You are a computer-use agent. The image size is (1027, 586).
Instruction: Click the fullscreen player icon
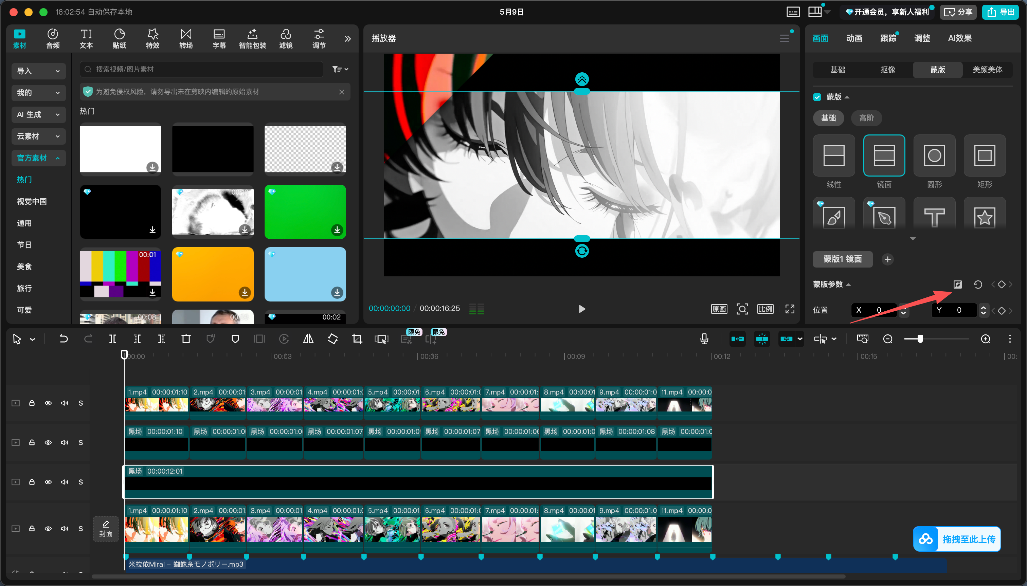(x=790, y=309)
